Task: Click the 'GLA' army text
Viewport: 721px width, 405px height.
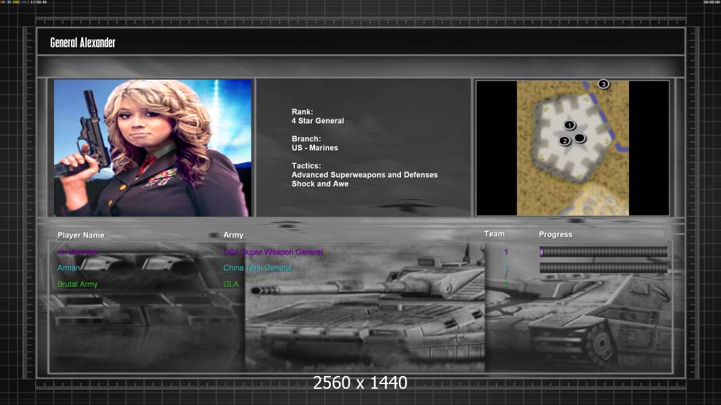Action: (x=231, y=284)
